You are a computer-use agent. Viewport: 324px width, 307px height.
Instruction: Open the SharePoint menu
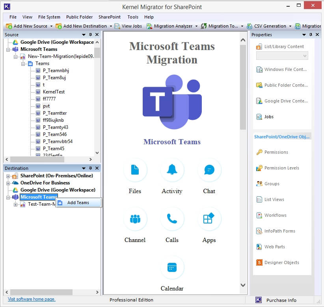click(x=110, y=17)
